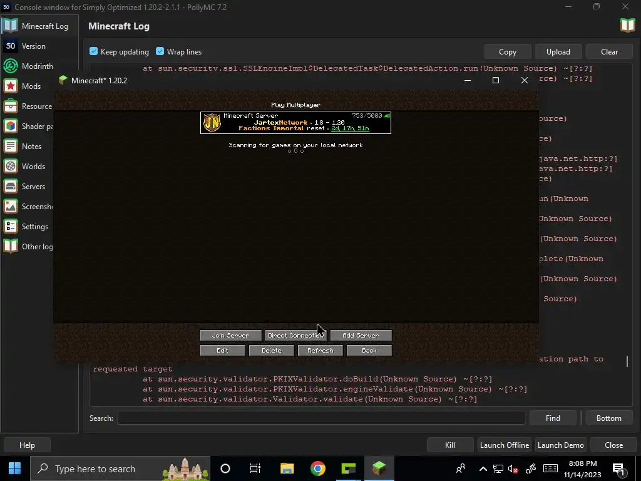Image resolution: width=641 pixels, height=481 pixels.
Task: Click the People icon in system tray
Action: [461, 468]
